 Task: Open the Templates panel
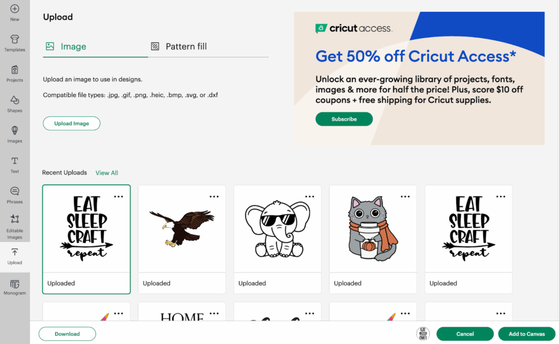coord(15,40)
